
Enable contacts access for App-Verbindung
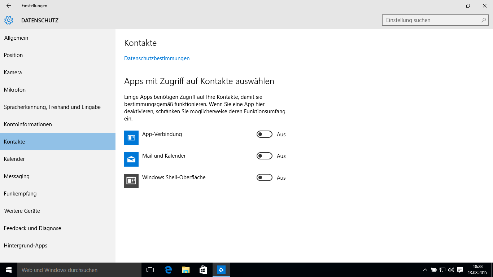(264, 135)
